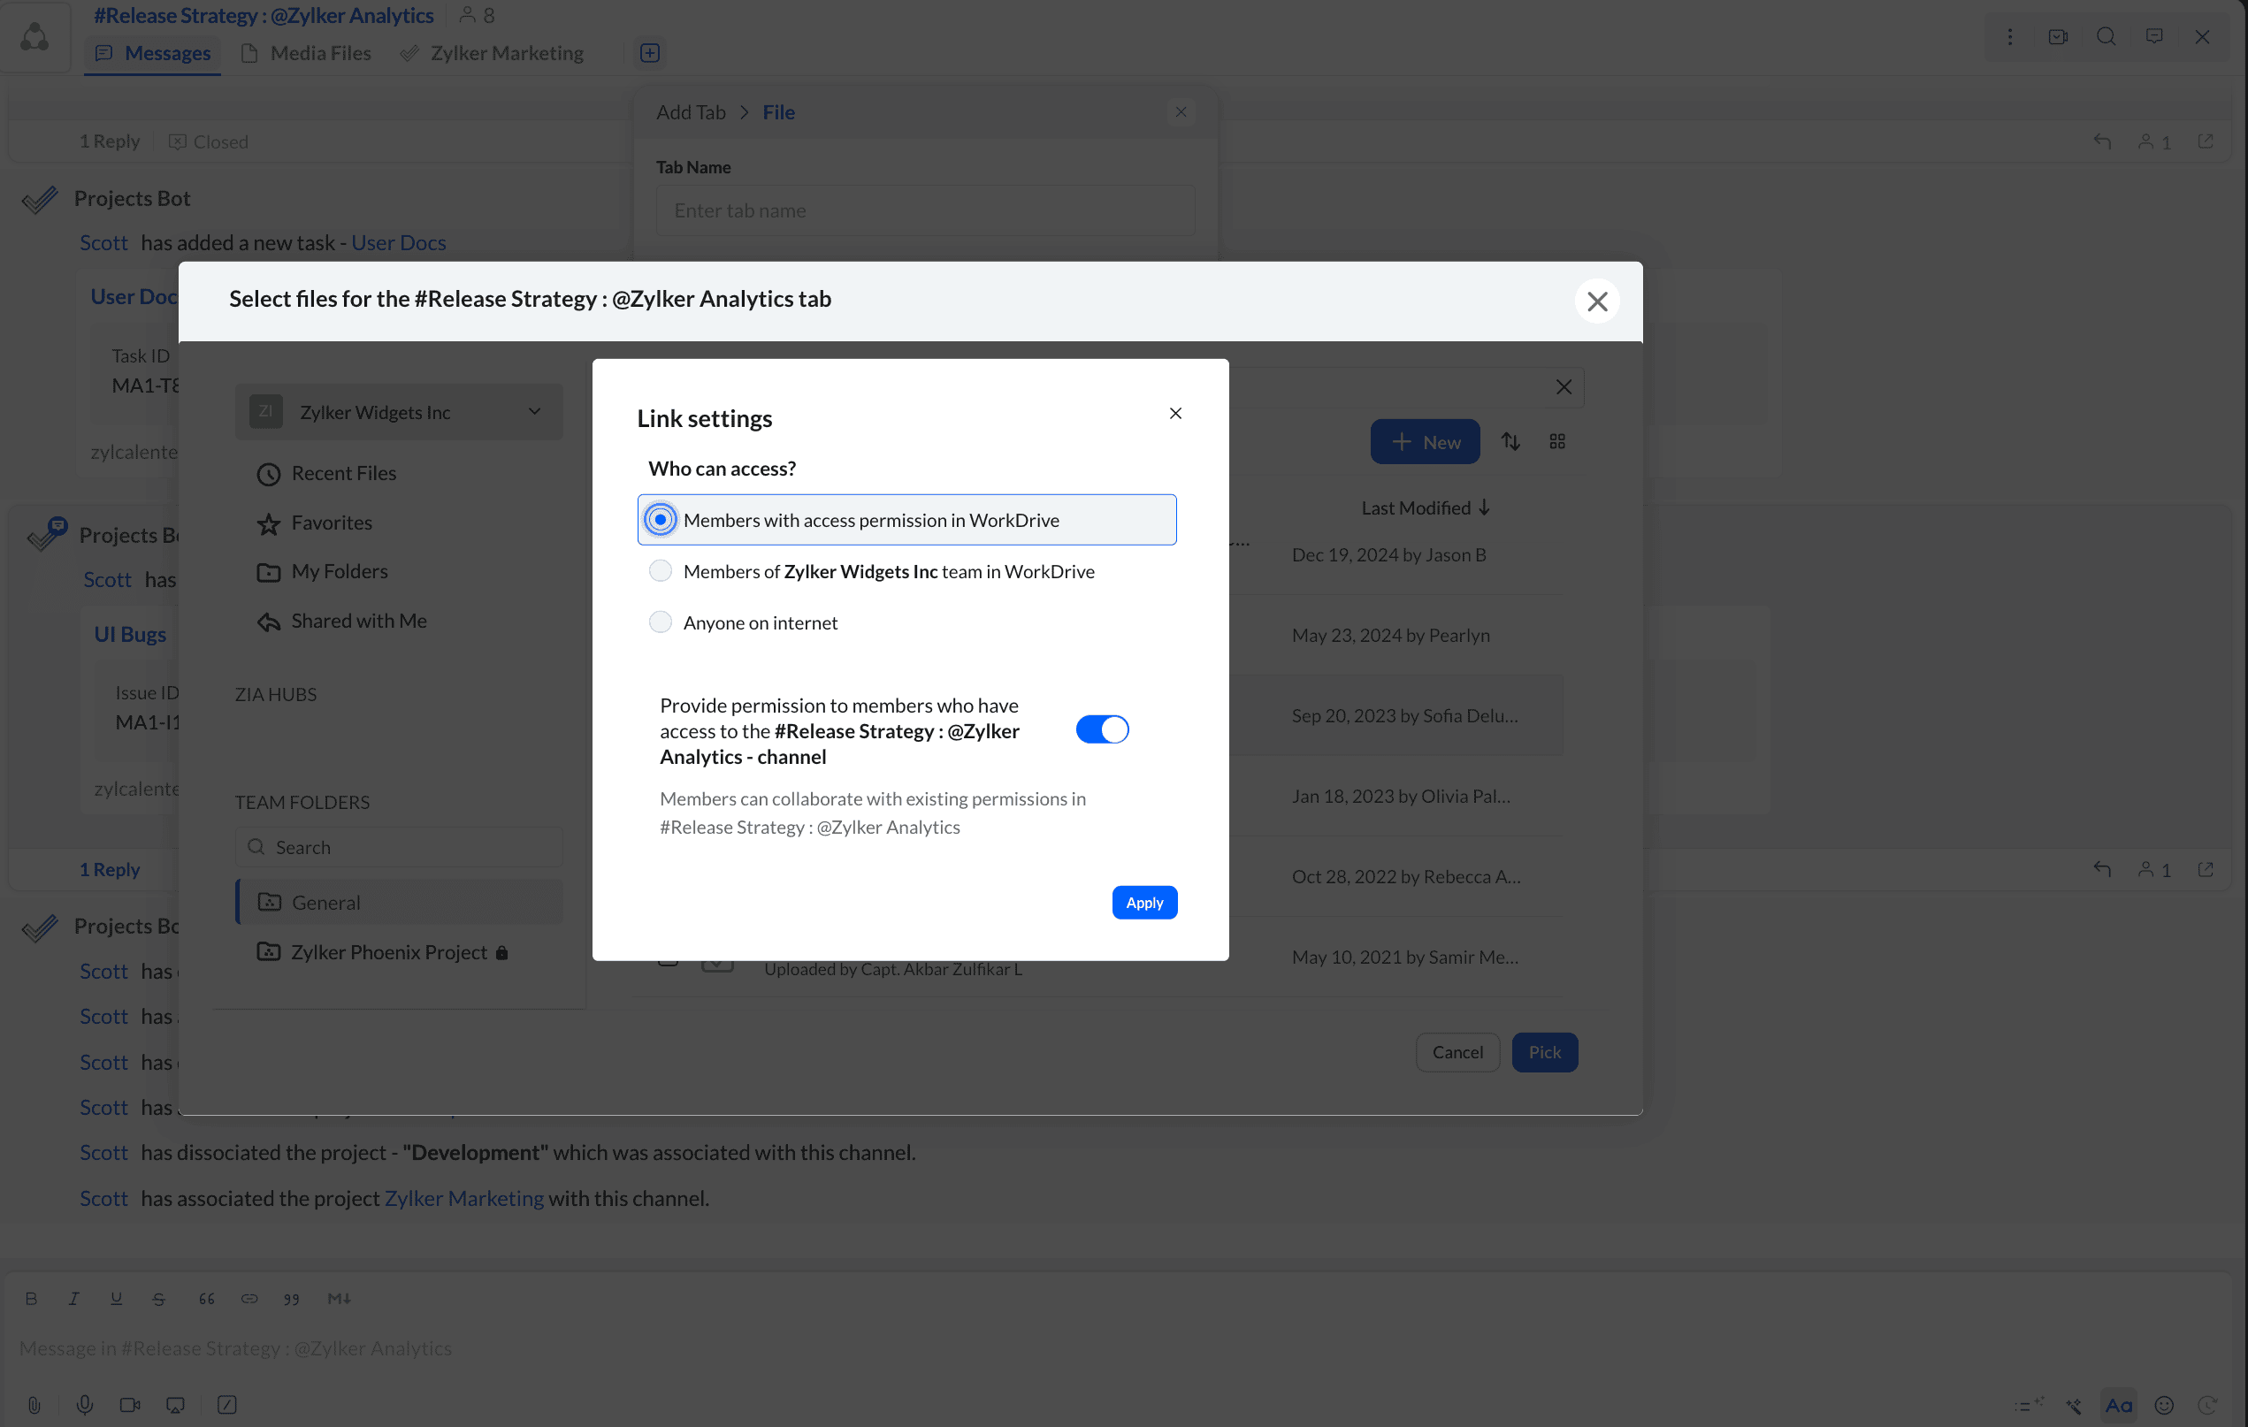This screenshot has height=1427, width=2248.
Task: Insert a quote with closing quotes icon
Action: coord(291,1299)
